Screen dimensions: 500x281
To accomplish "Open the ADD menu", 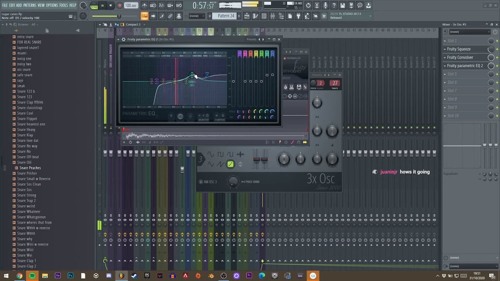I will pyautogui.click(x=19, y=5).
